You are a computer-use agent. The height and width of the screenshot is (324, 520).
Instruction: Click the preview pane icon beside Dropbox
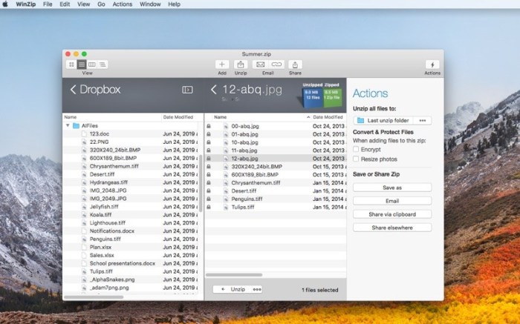pos(187,90)
